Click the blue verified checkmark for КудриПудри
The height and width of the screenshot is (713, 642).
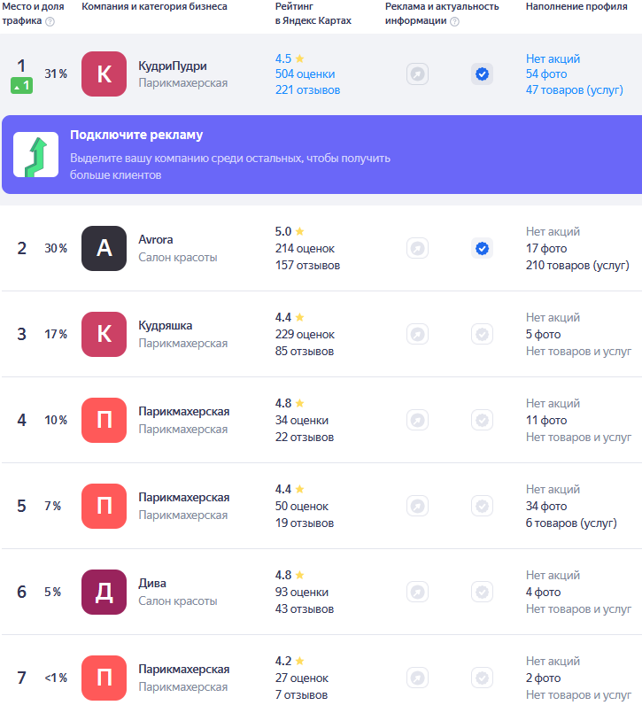(482, 74)
